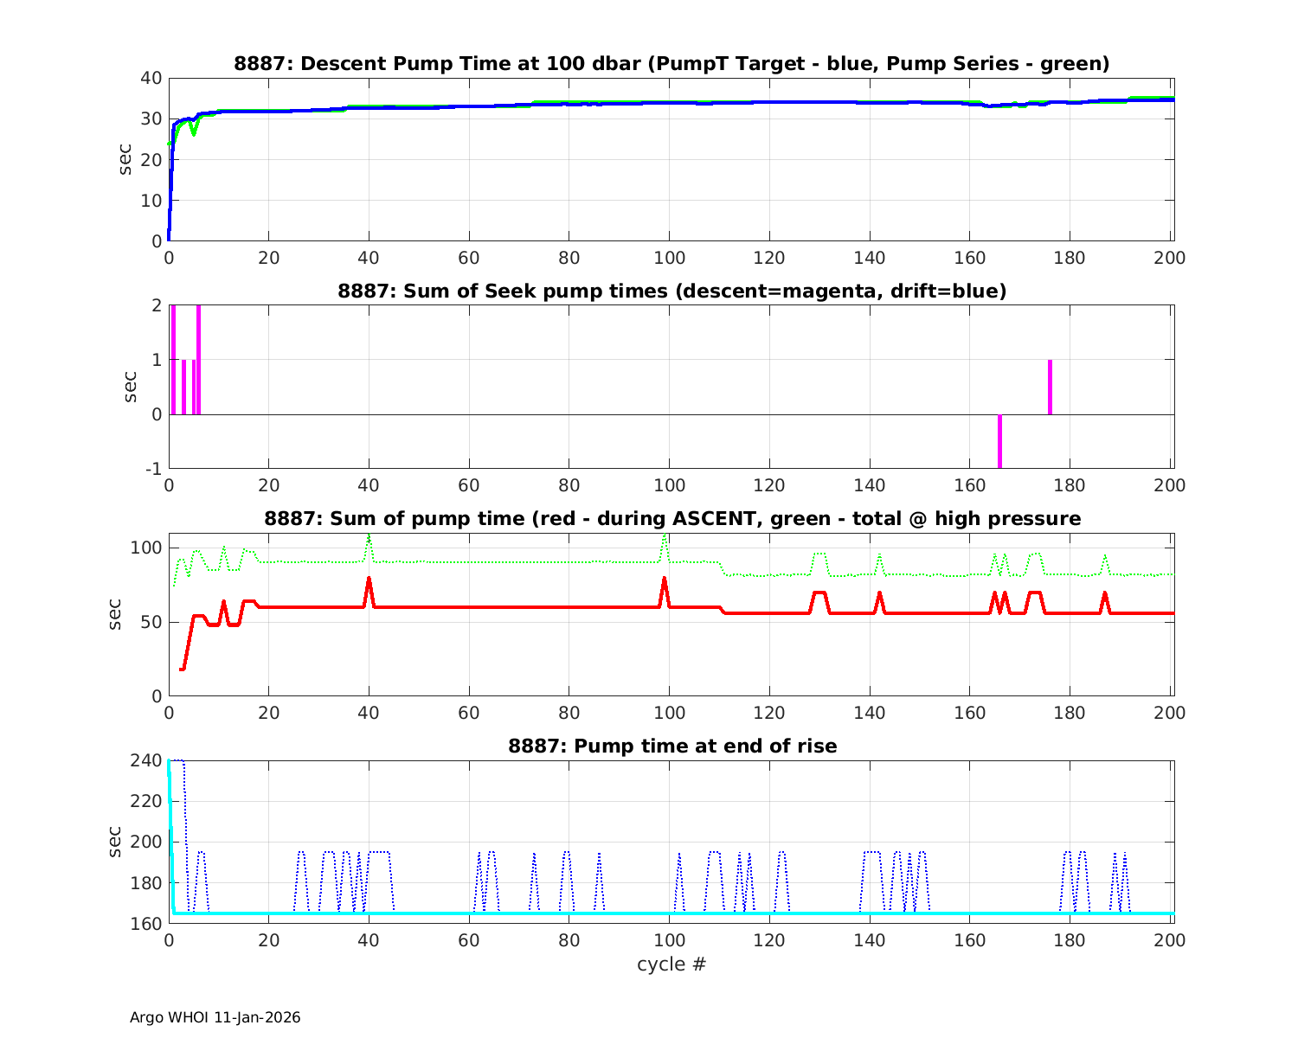Click the tall magenta bar at cycle 6
The width and height of the screenshot is (1298, 1038).
198,359
